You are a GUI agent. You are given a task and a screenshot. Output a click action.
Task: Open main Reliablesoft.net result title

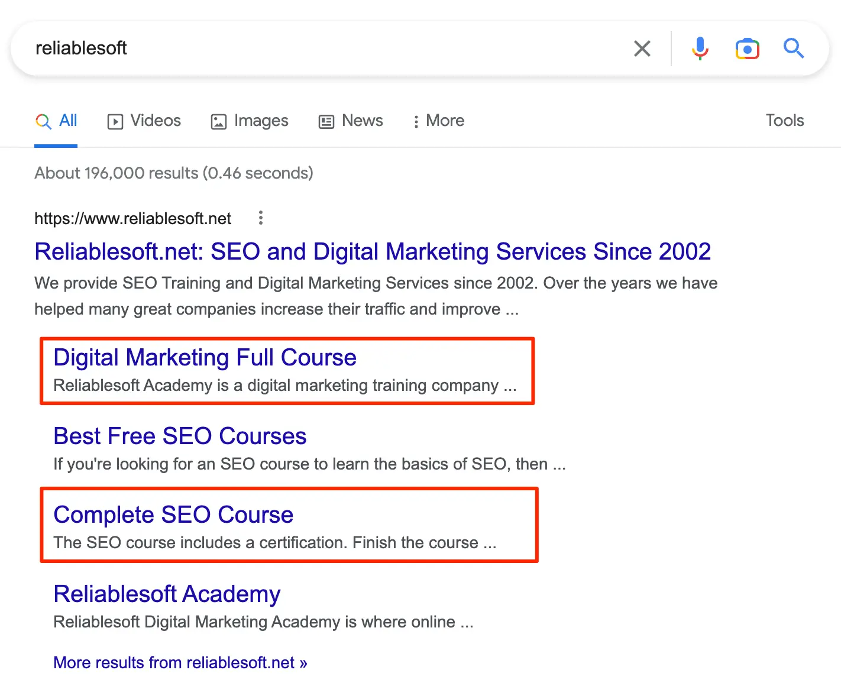pos(372,252)
